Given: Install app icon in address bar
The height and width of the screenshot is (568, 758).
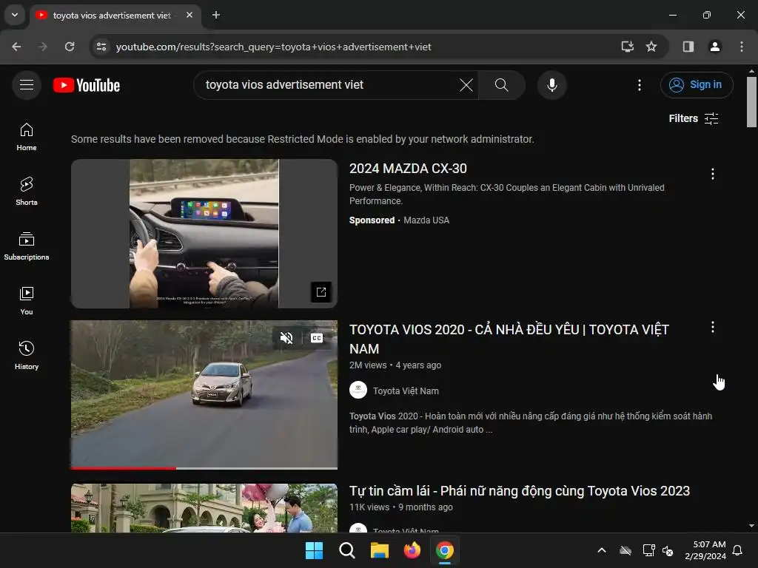Looking at the screenshot, I should pos(627,47).
